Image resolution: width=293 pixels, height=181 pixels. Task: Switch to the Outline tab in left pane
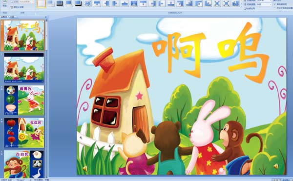click(12, 17)
